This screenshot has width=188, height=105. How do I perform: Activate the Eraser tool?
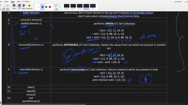(14, 6)
